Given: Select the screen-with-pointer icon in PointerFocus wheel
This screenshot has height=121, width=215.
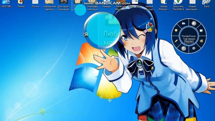Looking at the screenshot, I should point(201,31).
